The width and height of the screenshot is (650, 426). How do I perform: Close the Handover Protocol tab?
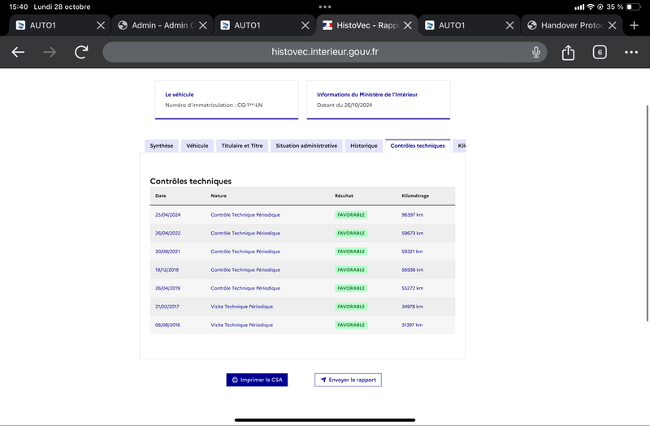point(612,25)
